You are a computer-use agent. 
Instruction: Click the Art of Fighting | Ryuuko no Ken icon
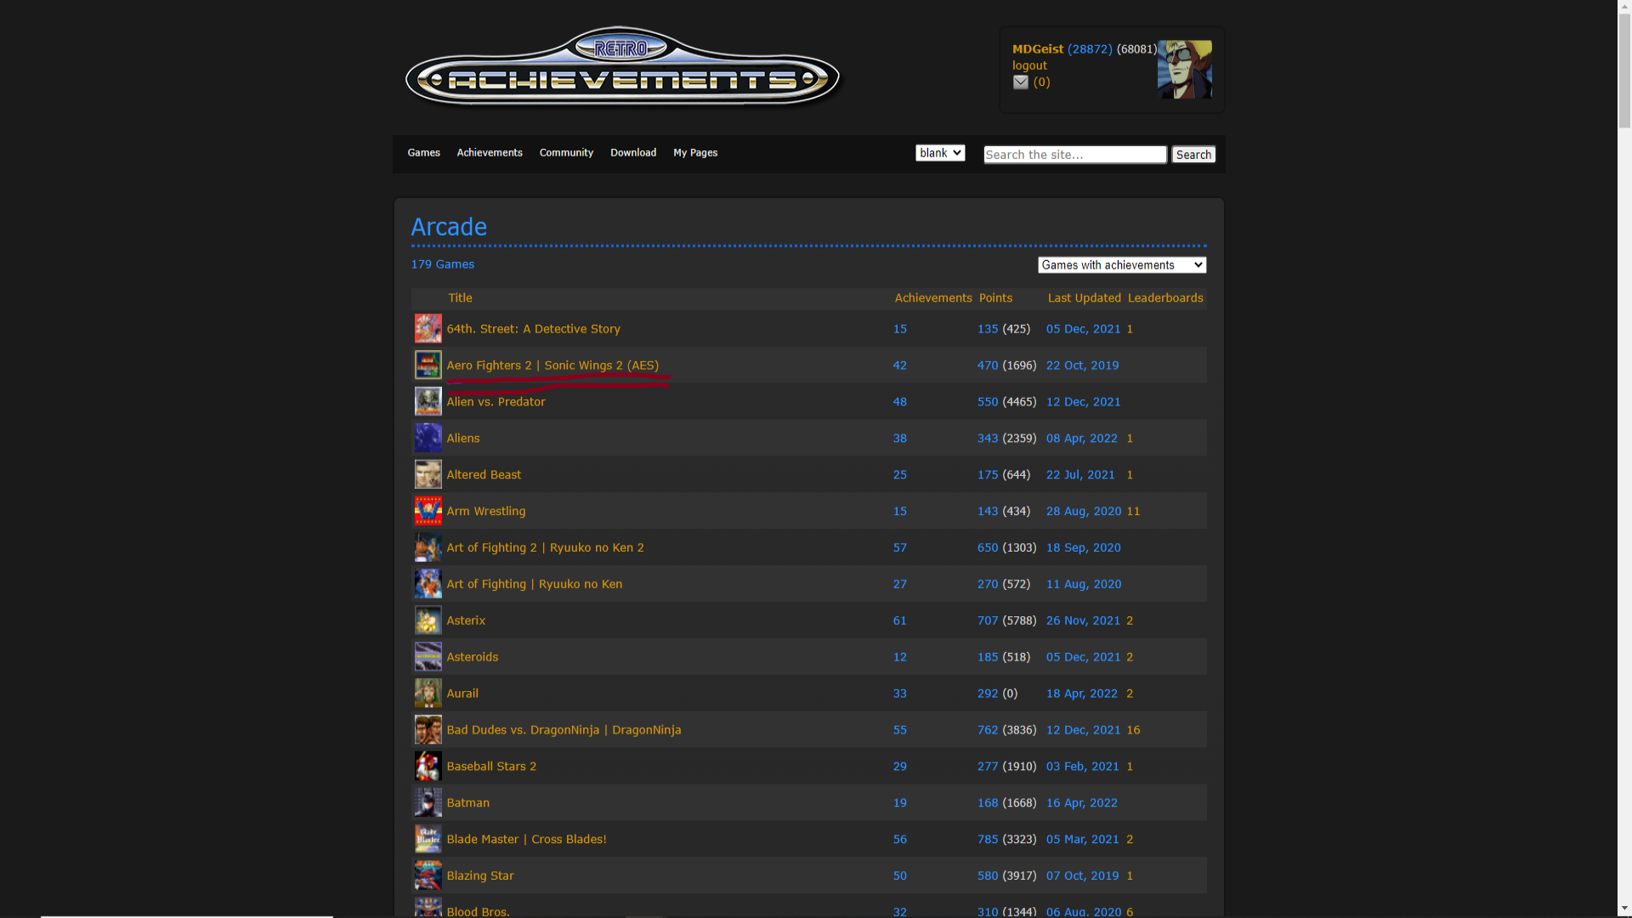(428, 585)
